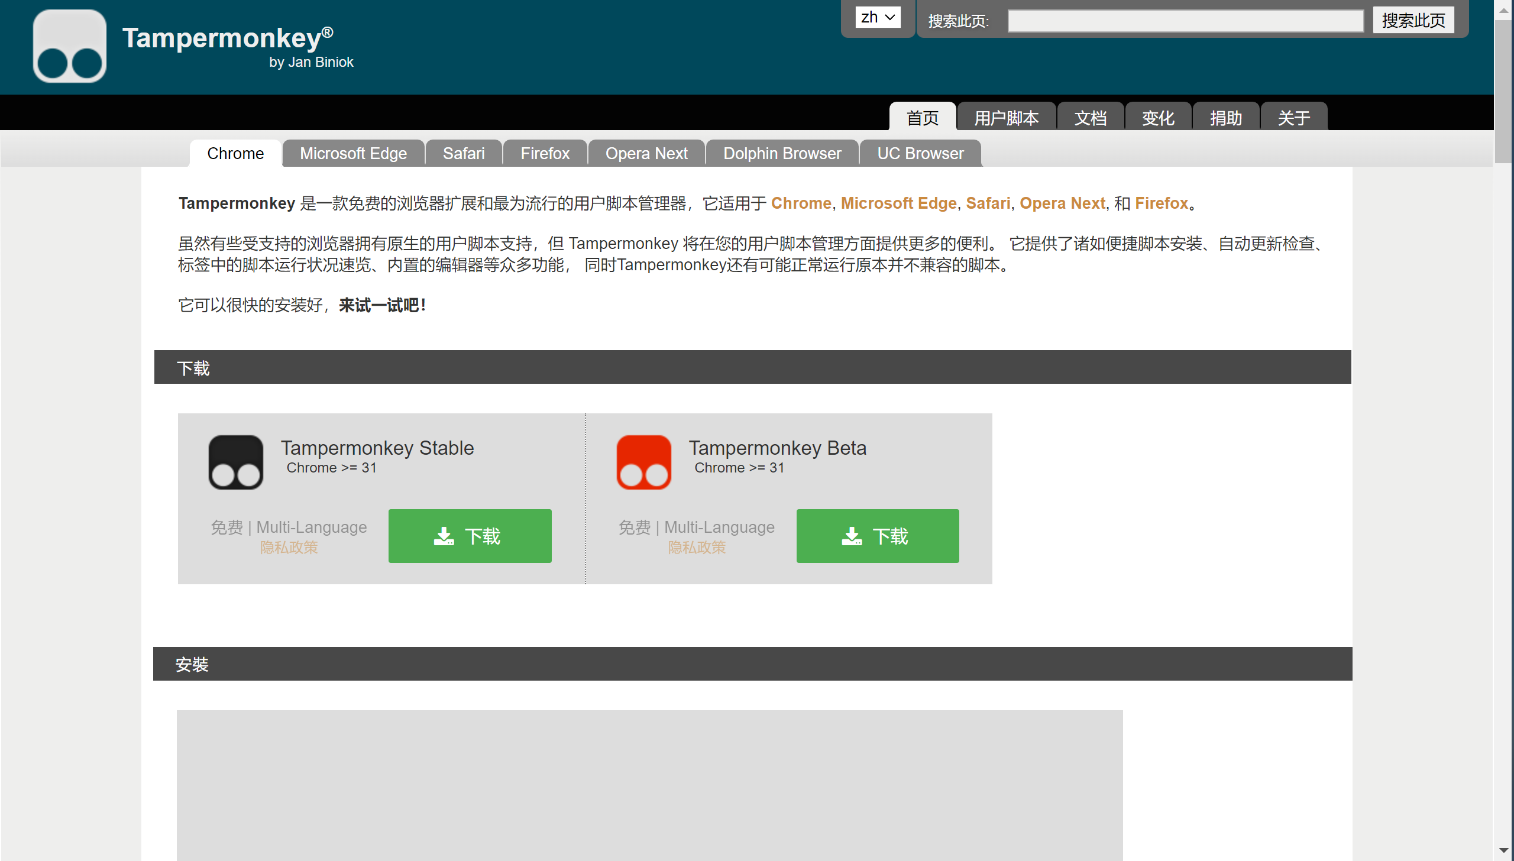Open the 关于 navigation tab
This screenshot has width=1514, height=861.
[1294, 117]
